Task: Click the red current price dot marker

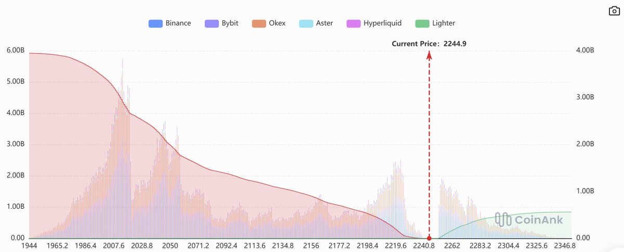Action: [429, 238]
